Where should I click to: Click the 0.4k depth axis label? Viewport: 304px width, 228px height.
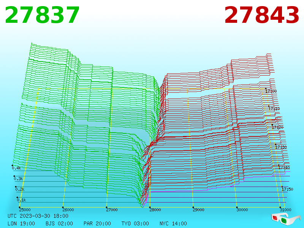coord(16,168)
